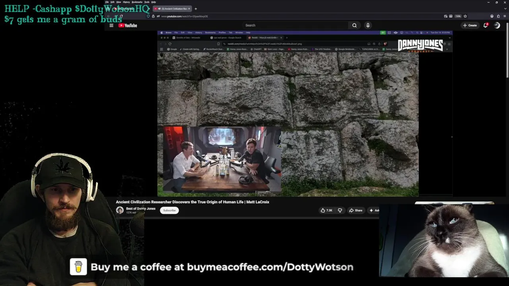Open the Help menu in Firefox
509x286 pixels.
[153, 2]
